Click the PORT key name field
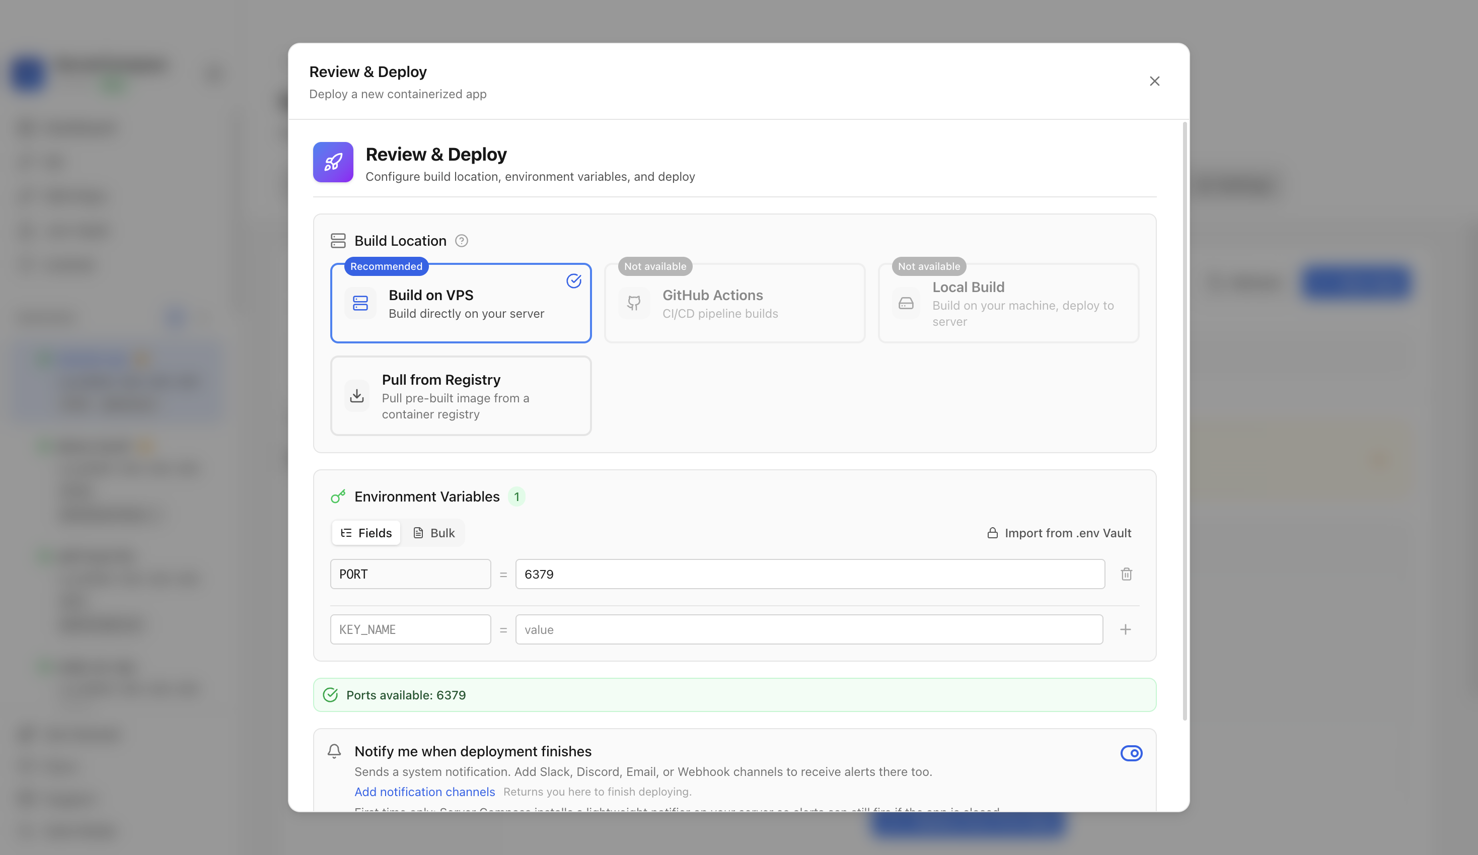Viewport: 1478px width, 855px height. [x=411, y=574]
